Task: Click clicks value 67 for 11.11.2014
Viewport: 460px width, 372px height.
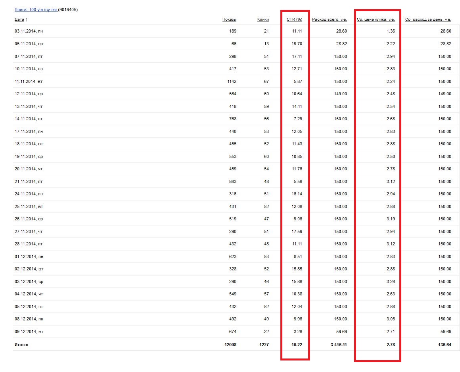Action: click(x=266, y=81)
